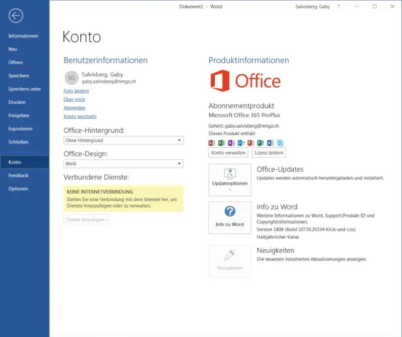Open the Drucken menu item
Screen dimensions: 402x337
tap(17, 102)
